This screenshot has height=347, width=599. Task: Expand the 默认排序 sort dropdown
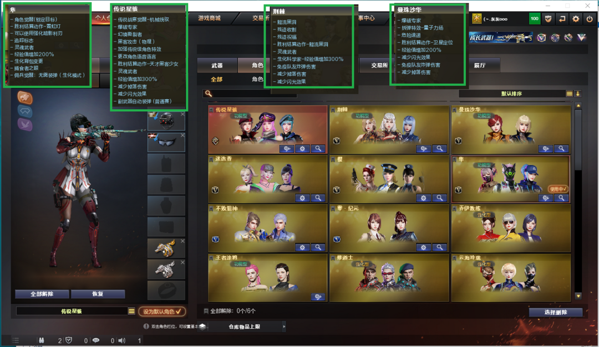569,94
